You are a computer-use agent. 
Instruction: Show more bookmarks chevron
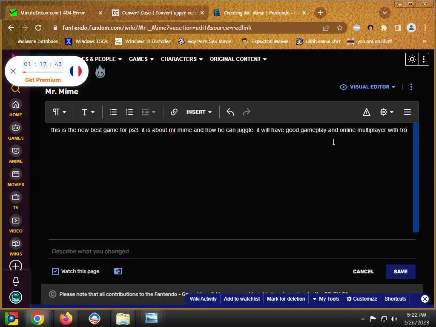coord(425,41)
